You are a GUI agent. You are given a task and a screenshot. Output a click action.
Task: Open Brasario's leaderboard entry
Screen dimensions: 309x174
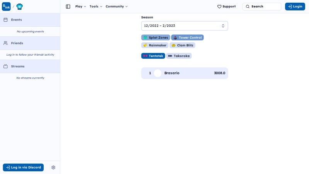(x=185, y=73)
